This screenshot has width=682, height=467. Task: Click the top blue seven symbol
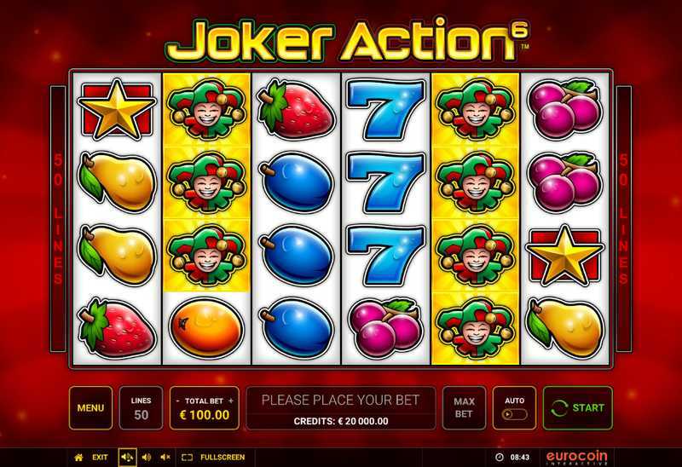[x=386, y=109]
